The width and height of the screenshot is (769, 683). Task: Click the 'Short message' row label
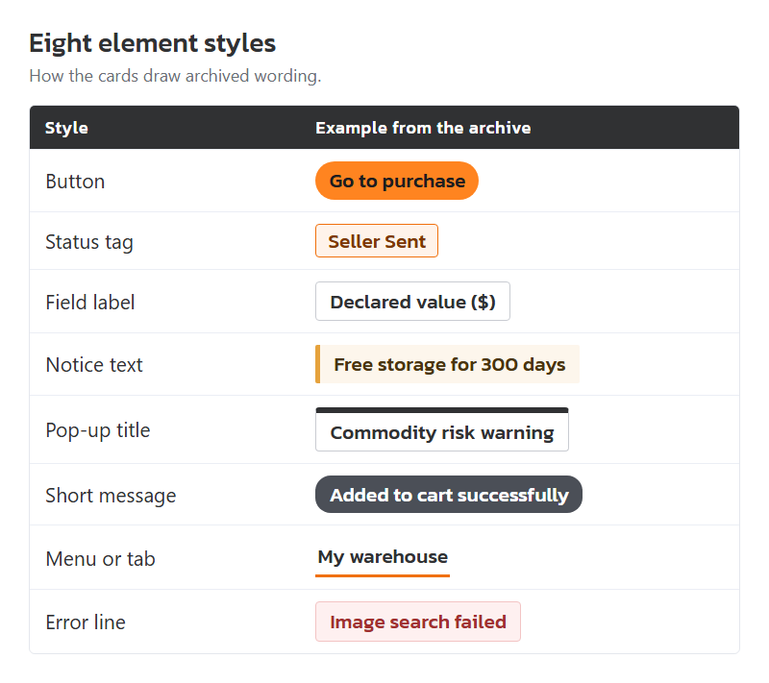(x=111, y=496)
